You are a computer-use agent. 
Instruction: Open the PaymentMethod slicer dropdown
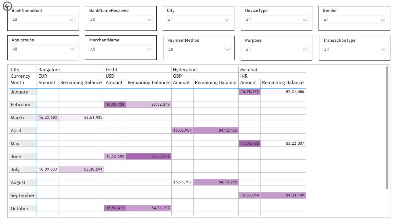coord(227,49)
